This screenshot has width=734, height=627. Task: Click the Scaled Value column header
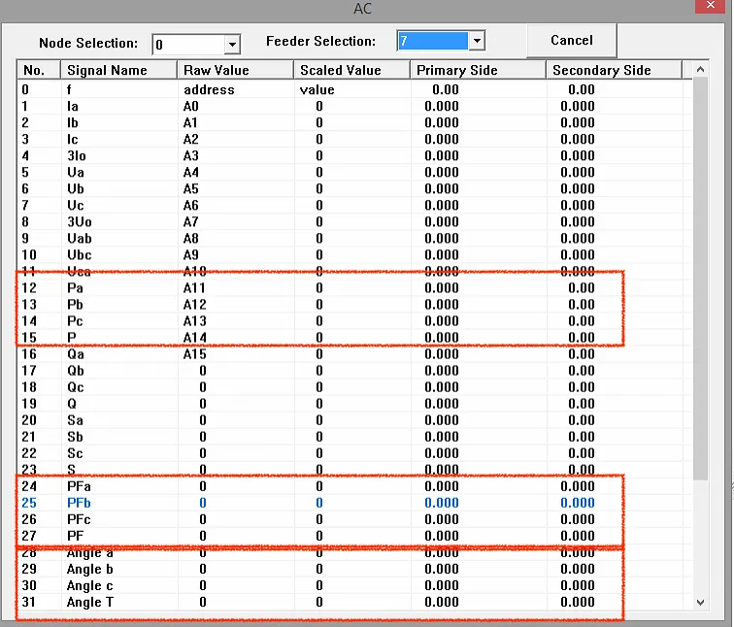pyautogui.click(x=352, y=70)
